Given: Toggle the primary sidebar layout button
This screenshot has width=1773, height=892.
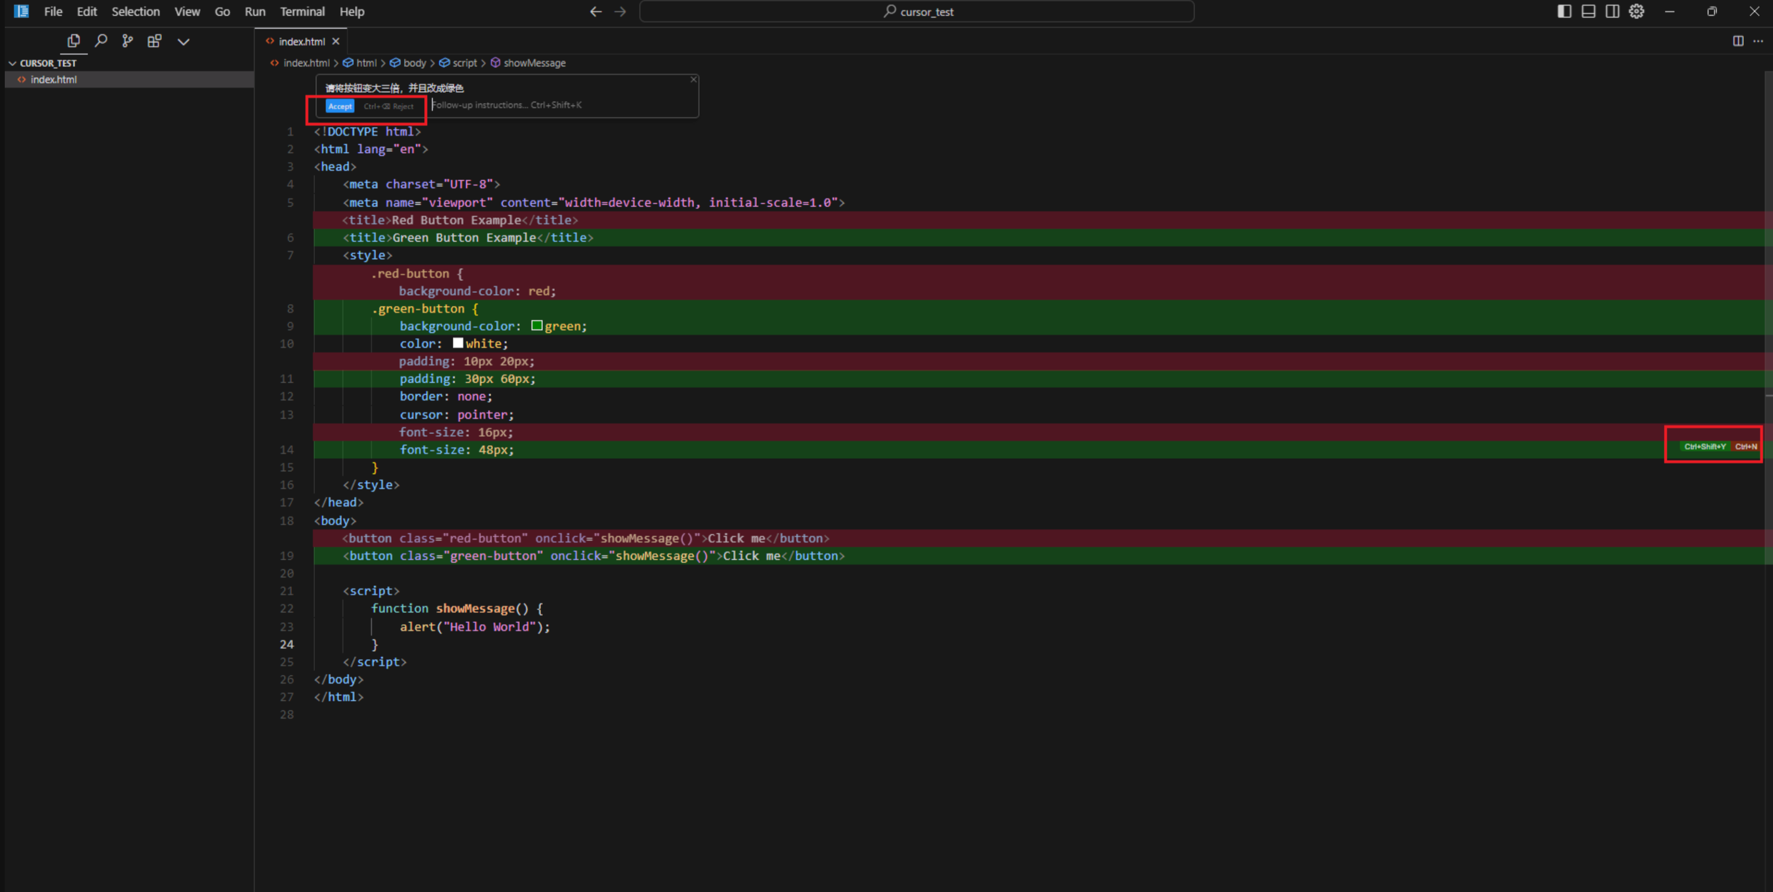Looking at the screenshot, I should tap(1564, 11).
